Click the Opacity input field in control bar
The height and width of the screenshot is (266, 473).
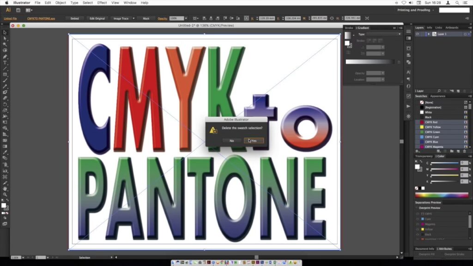[176, 18]
